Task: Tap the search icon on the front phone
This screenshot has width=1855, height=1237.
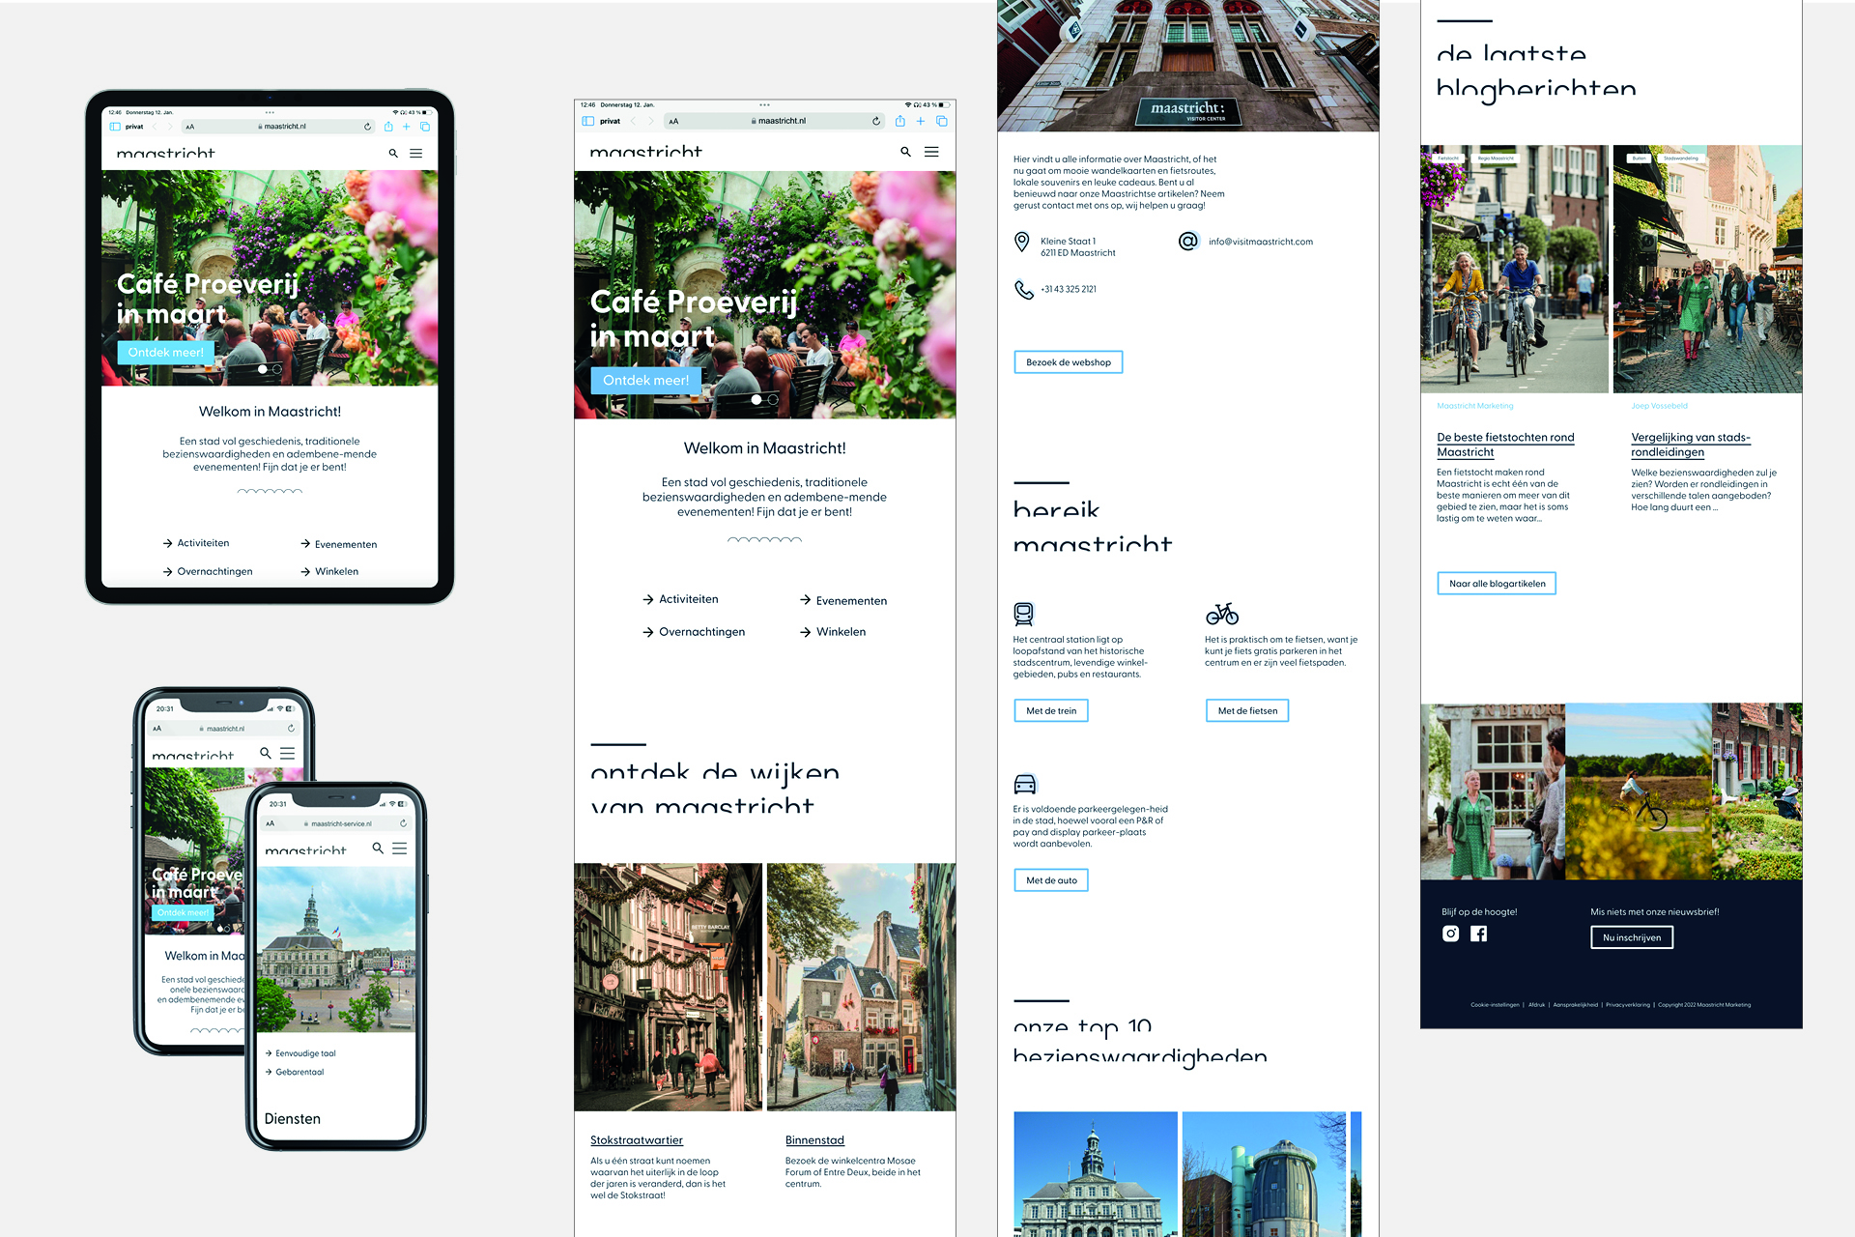Action: click(x=378, y=848)
